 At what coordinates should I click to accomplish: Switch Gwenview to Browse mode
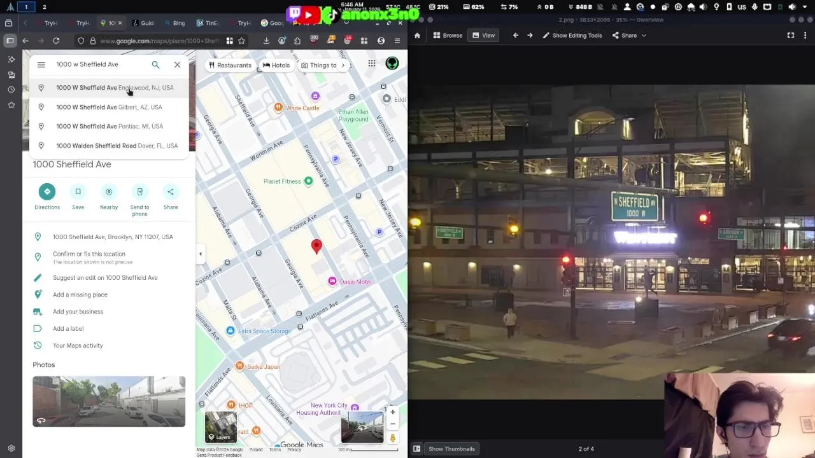pyautogui.click(x=448, y=36)
